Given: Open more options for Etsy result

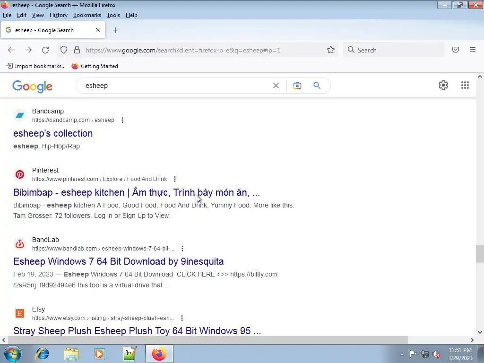Looking at the screenshot, I should point(182,318).
